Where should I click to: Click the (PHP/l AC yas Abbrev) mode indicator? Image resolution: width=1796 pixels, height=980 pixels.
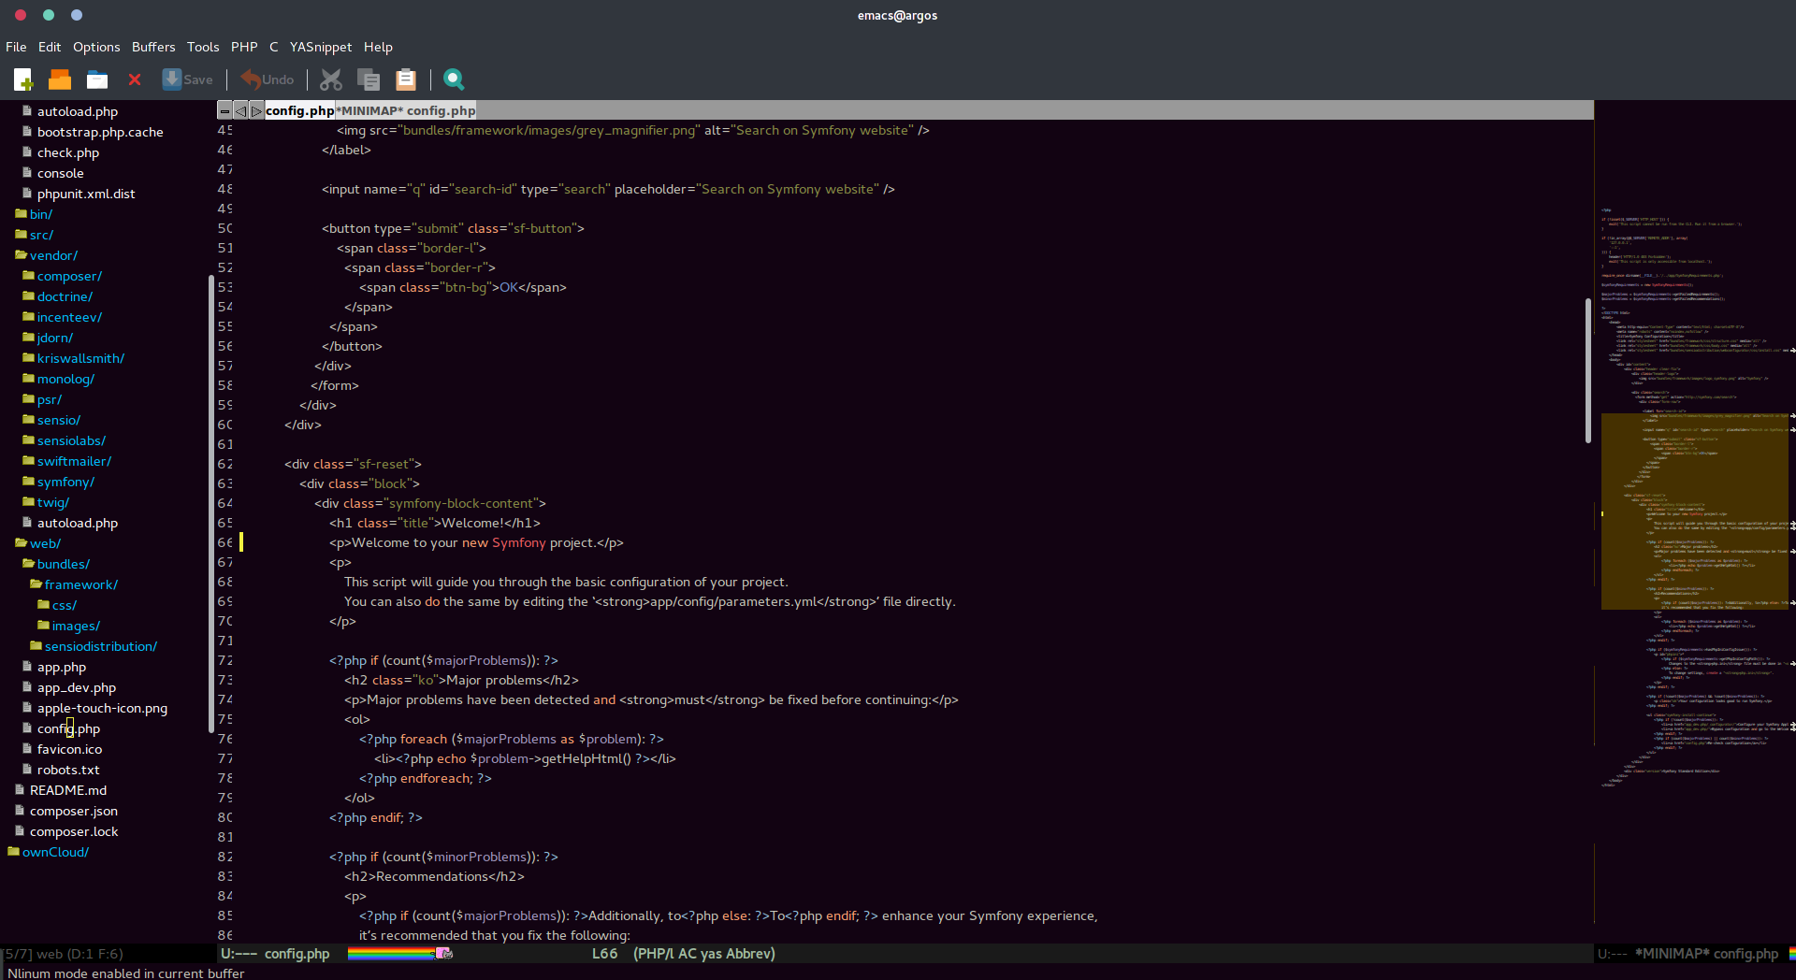point(704,954)
